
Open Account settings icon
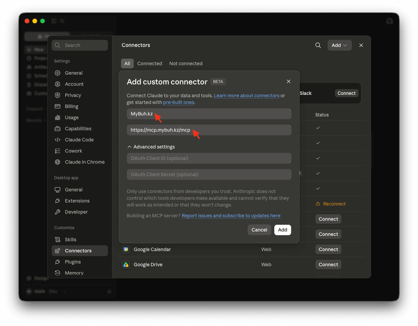pos(57,84)
